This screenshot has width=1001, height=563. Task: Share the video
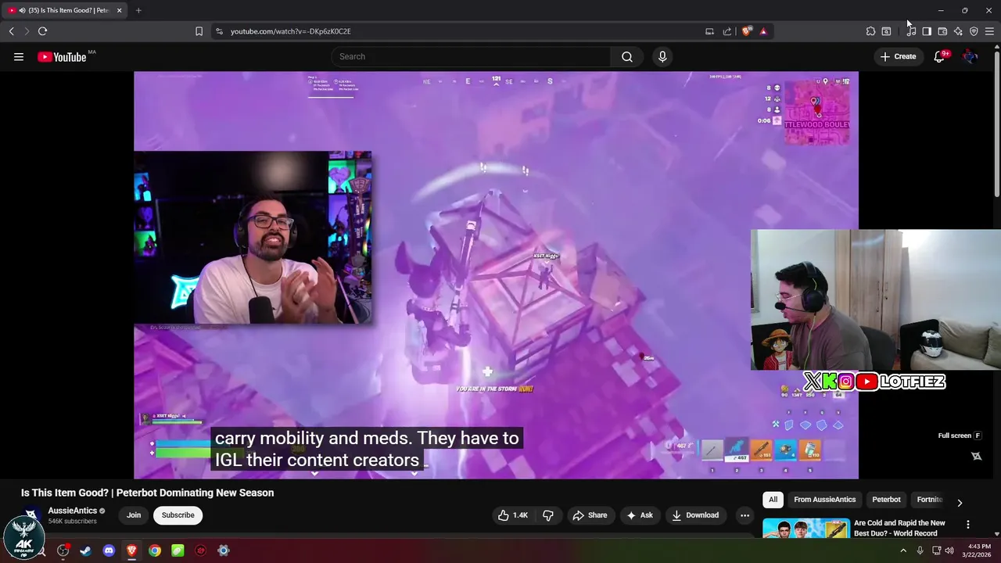click(x=590, y=515)
